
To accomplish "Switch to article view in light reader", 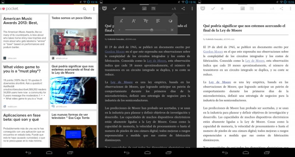I will pyautogui.click(x=243, y=8).
